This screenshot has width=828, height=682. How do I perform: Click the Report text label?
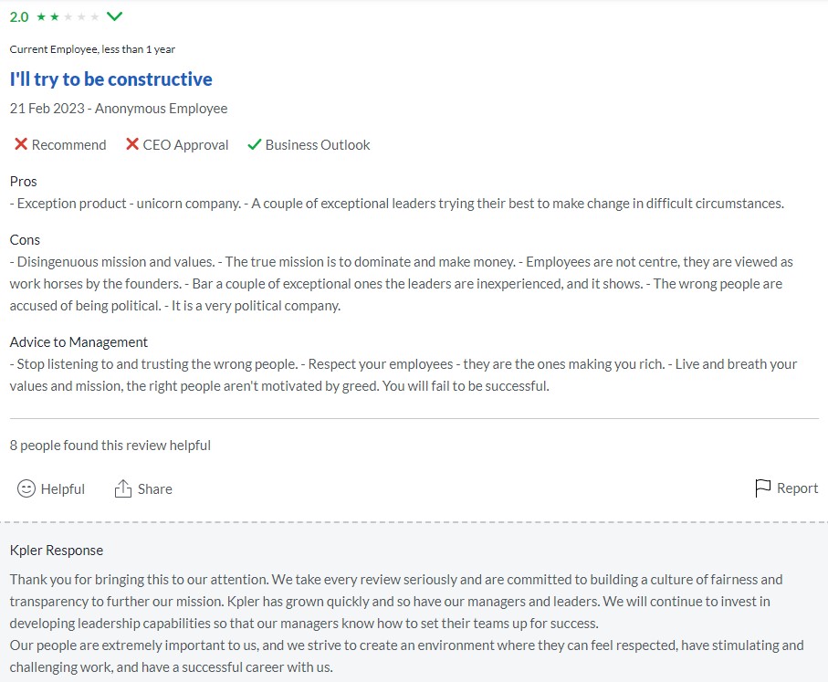point(797,488)
